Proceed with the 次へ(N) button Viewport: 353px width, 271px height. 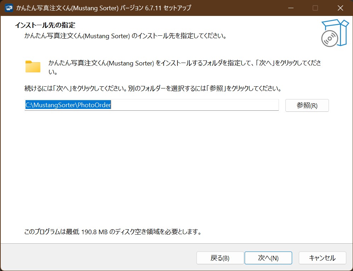(x=268, y=258)
